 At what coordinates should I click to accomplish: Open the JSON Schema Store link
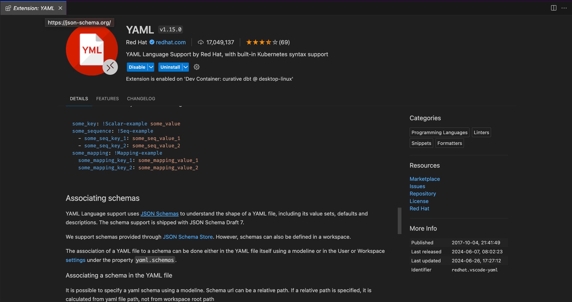pyautogui.click(x=188, y=237)
